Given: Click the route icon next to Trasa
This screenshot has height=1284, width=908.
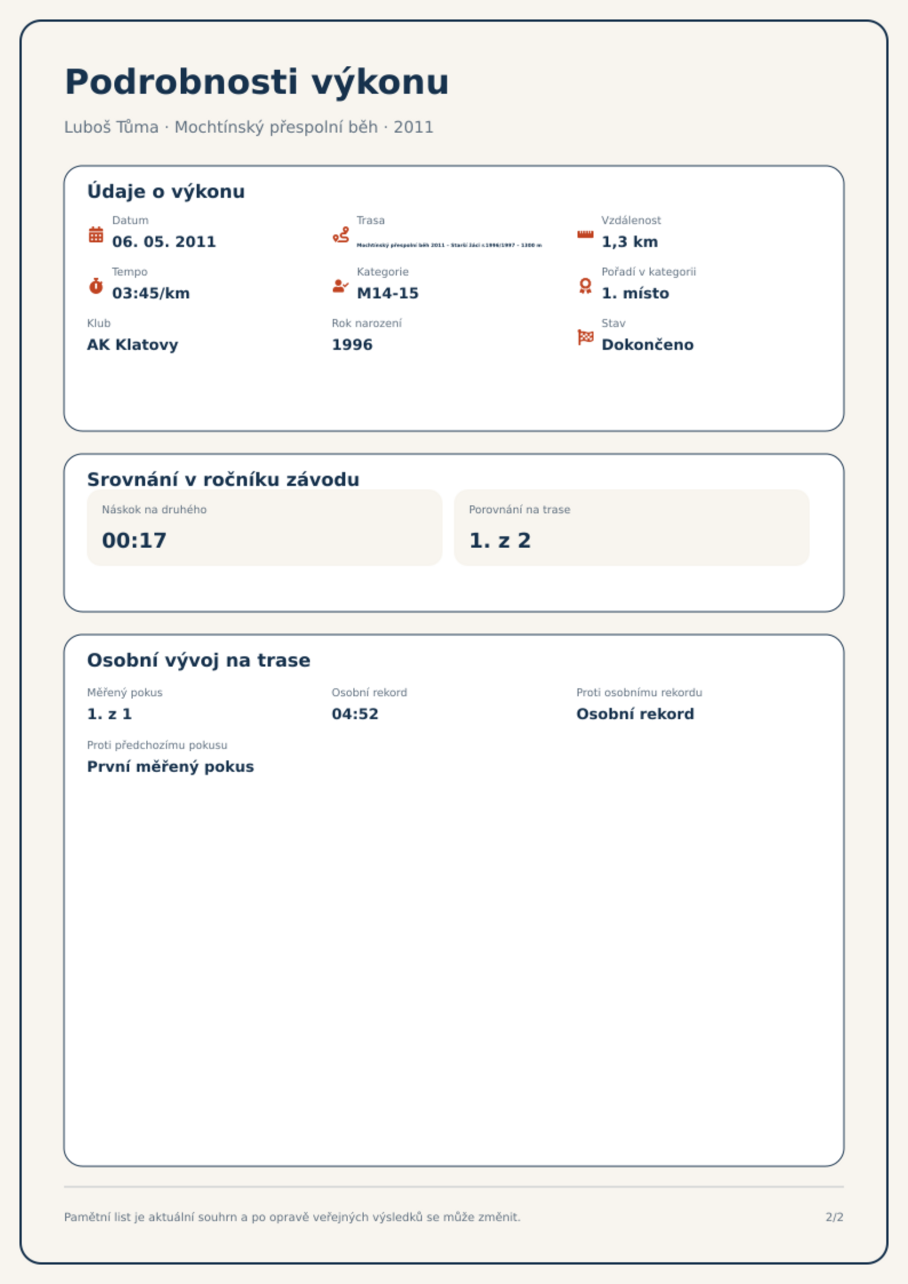Looking at the screenshot, I should 341,234.
